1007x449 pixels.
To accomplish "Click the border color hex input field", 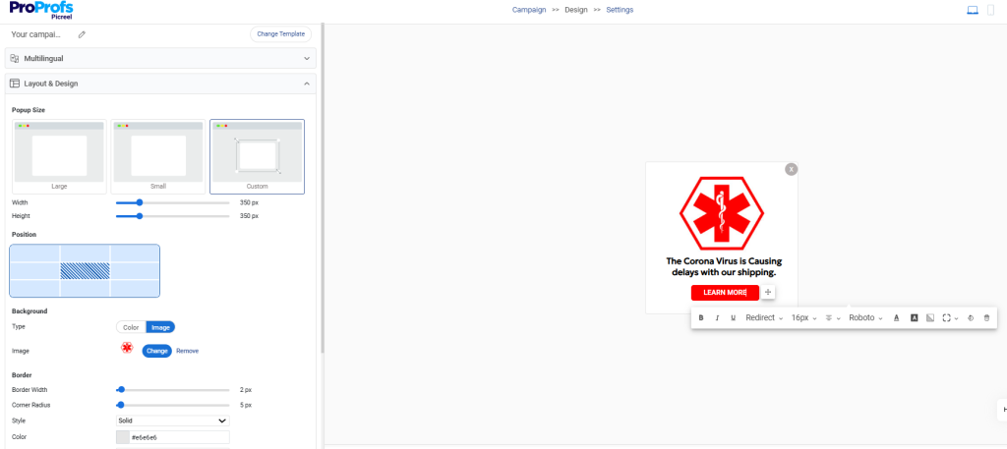I will coord(179,437).
